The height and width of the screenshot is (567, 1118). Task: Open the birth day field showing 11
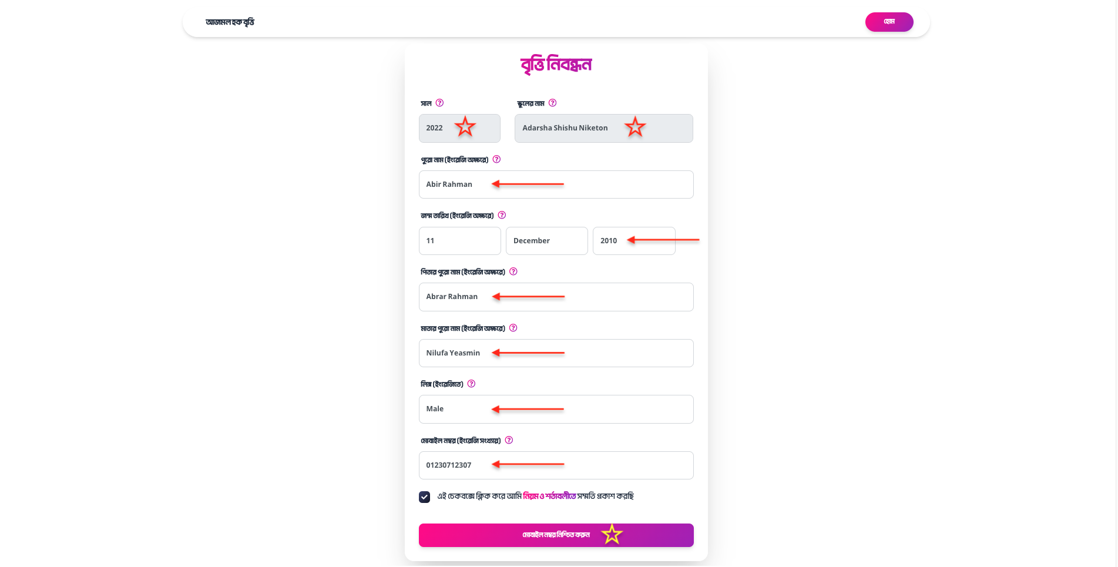[459, 241]
